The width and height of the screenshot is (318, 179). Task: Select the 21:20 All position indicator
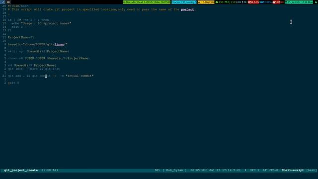(50, 170)
